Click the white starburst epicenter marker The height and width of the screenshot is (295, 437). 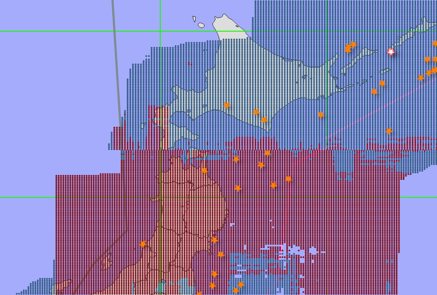391,52
